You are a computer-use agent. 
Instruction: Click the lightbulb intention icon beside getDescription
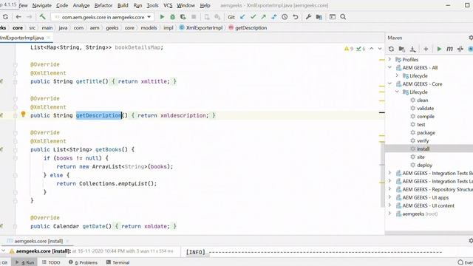point(23,115)
